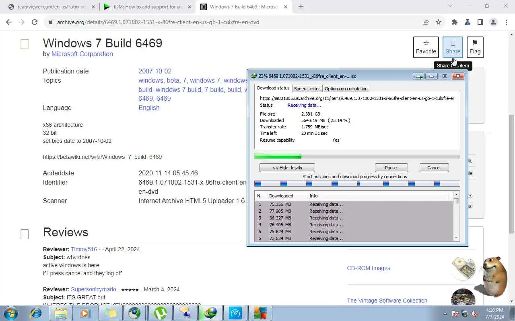515x321 pixels.
Task: Click the Downloaded column header
Action: 281,196
